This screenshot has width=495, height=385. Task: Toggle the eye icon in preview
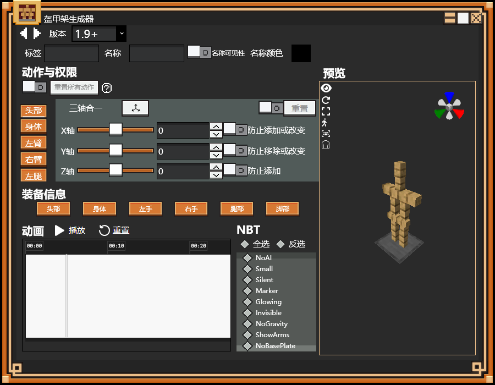tap(326, 88)
